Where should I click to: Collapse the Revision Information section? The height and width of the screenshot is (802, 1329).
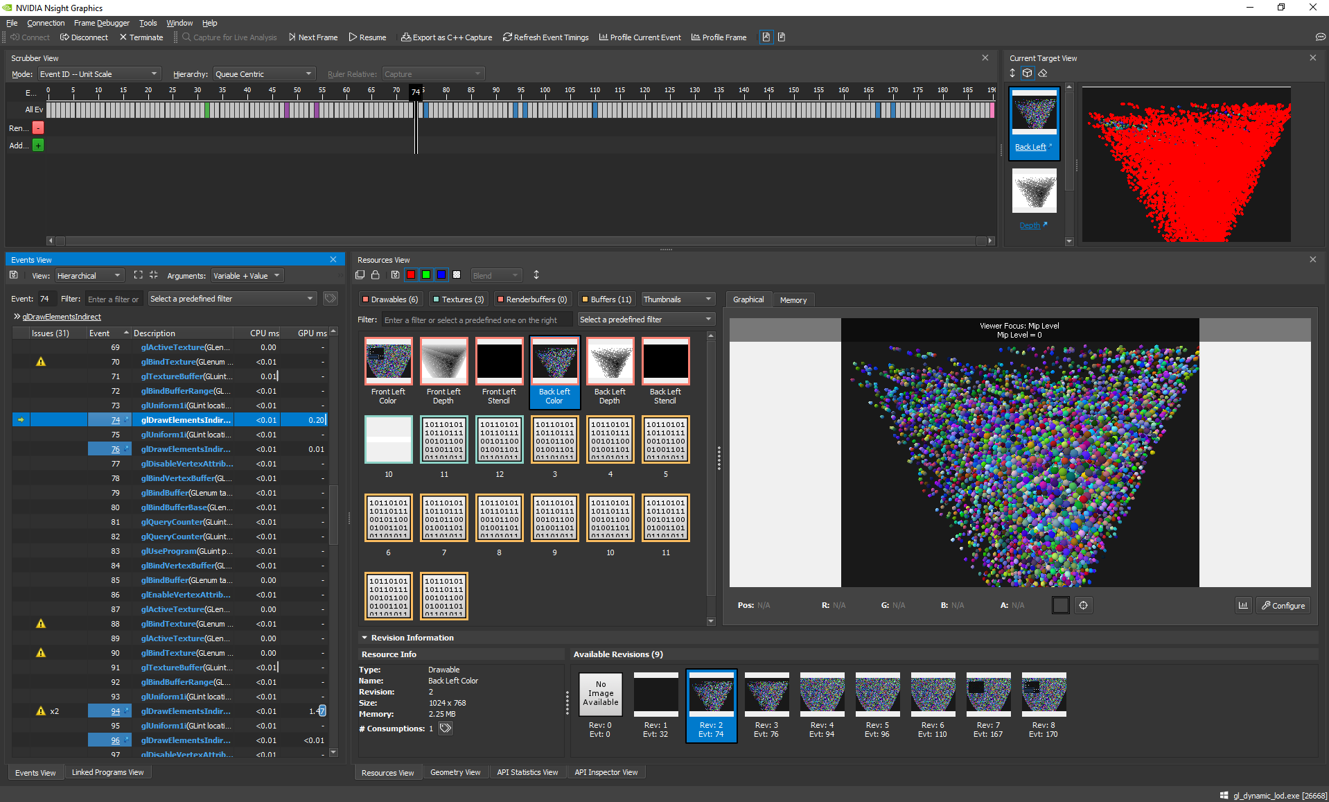point(365,638)
